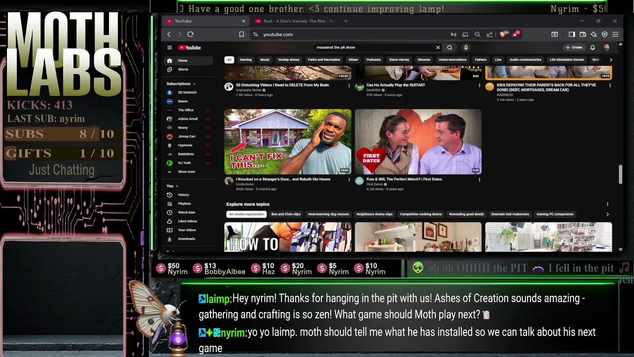Screen dimensions: 634x357
Task: Click the share page icon in address bar
Action: (x=489, y=34)
